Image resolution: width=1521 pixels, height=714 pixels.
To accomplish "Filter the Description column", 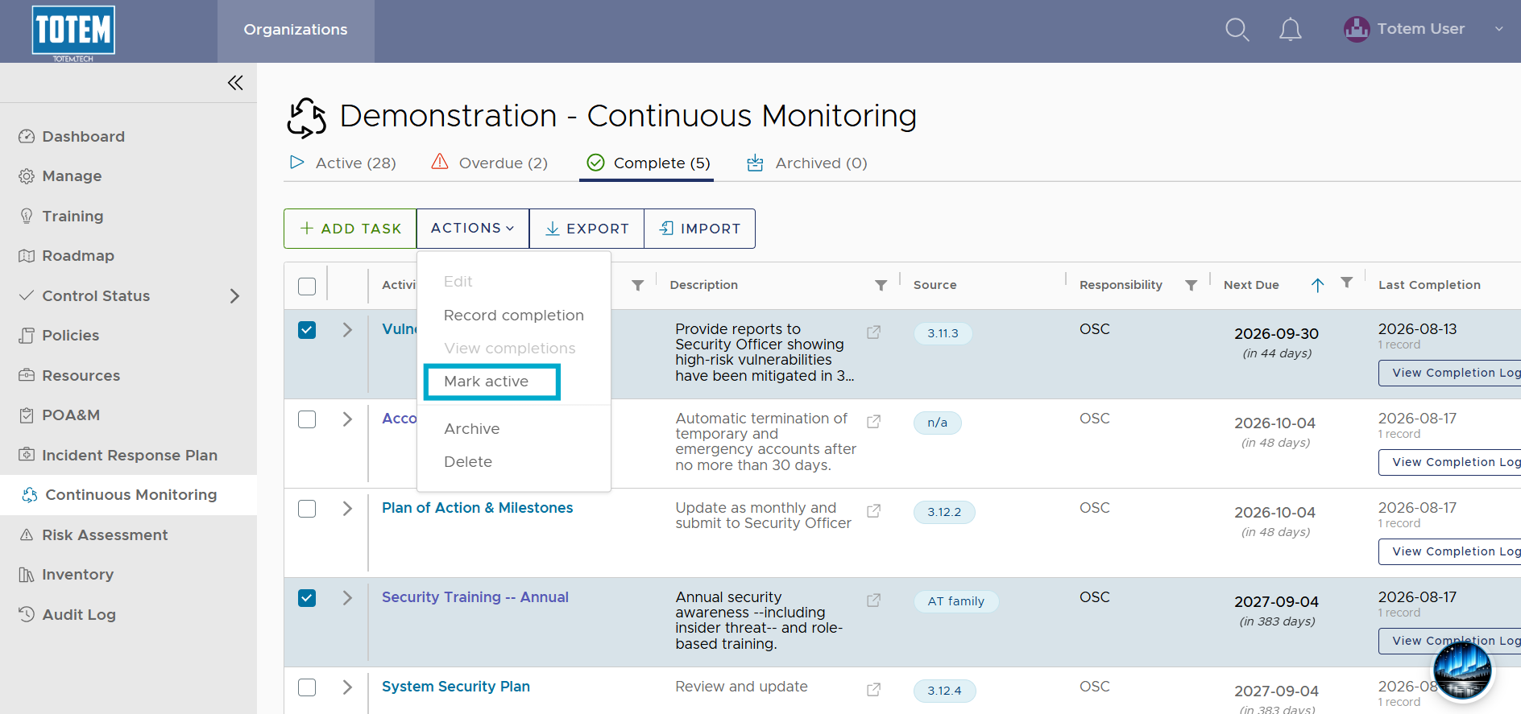I will pyautogui.click(x=881, y=285).
